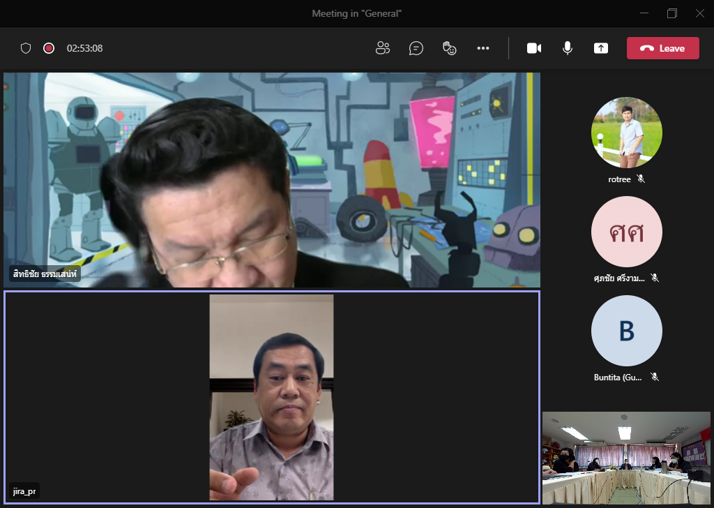
Task: Click the shield security icon
Action: pyautogui.click(x=26, y=48)
